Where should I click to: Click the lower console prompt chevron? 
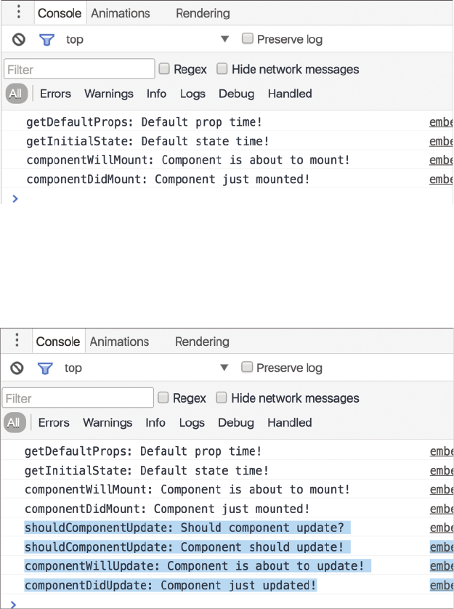coord(15,603)
